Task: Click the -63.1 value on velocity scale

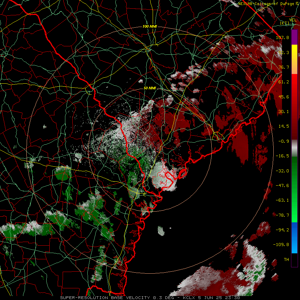Action: [x=282, y=200]
